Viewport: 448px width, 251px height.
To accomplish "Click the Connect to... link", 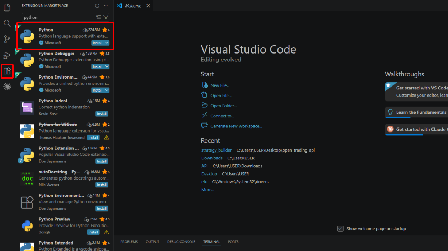I will point(222,116).
